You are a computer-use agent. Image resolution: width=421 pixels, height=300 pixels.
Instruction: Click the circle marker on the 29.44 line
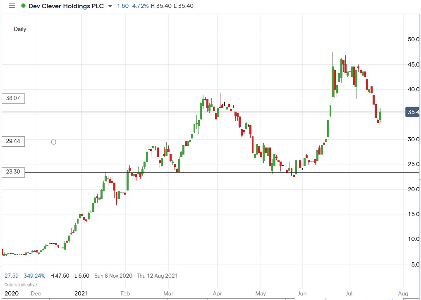(x=53, y=142)
